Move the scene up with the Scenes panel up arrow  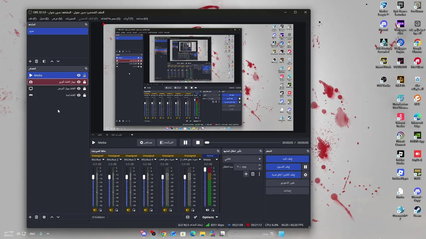pos(52,61)
